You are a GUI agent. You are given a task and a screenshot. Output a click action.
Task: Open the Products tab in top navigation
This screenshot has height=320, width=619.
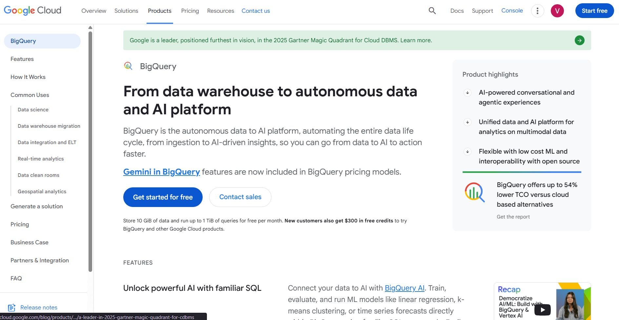coord(160,11)
